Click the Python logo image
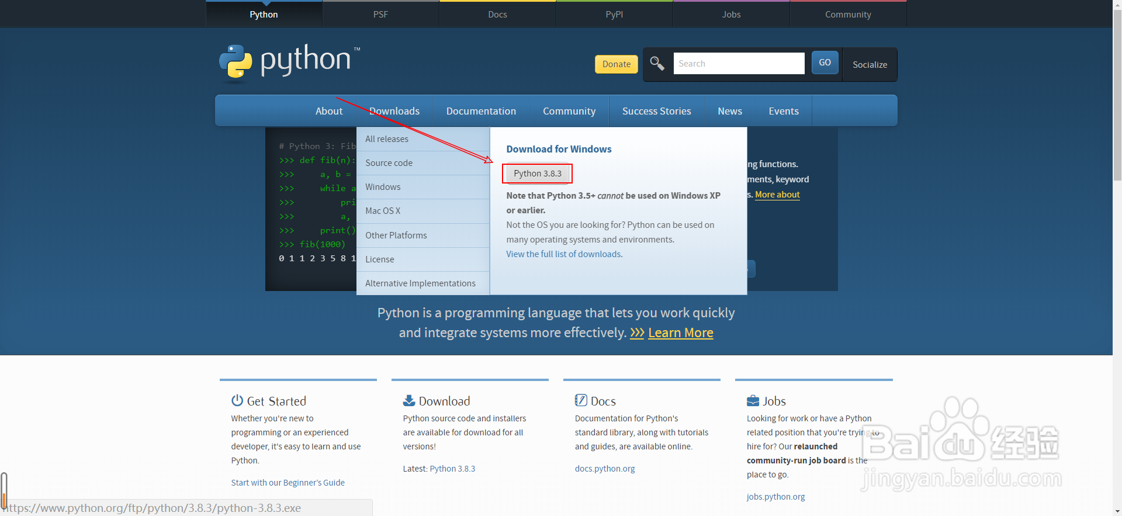 coord(289,62)
